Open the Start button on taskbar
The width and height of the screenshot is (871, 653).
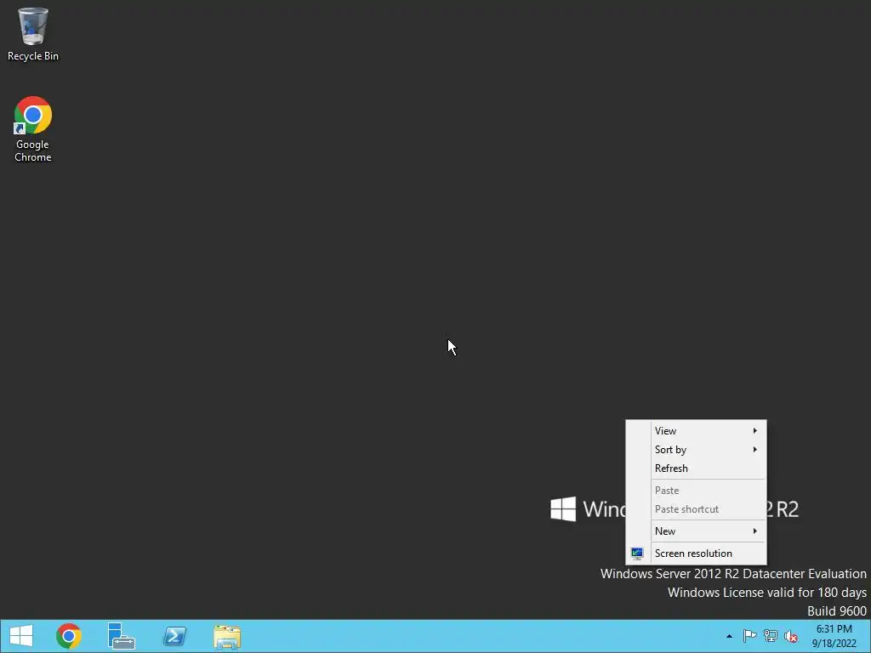tap(21, 636)
